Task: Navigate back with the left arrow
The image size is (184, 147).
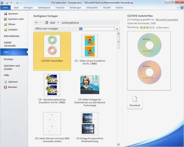Action: coord(36,22)
